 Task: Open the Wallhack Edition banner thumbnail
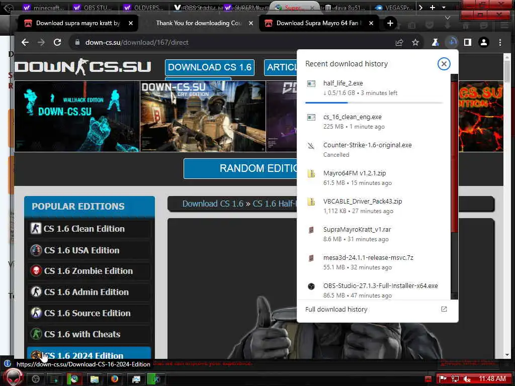coord(77,116)
